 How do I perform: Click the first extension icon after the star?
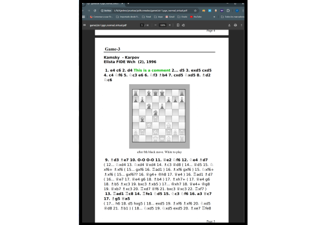click(203, 11)
